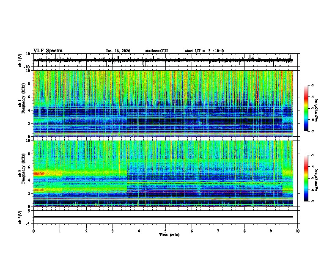This screenshot has height=259, width=335.
Task: Click the "station=OUI" header text
Action: (157, 51)
